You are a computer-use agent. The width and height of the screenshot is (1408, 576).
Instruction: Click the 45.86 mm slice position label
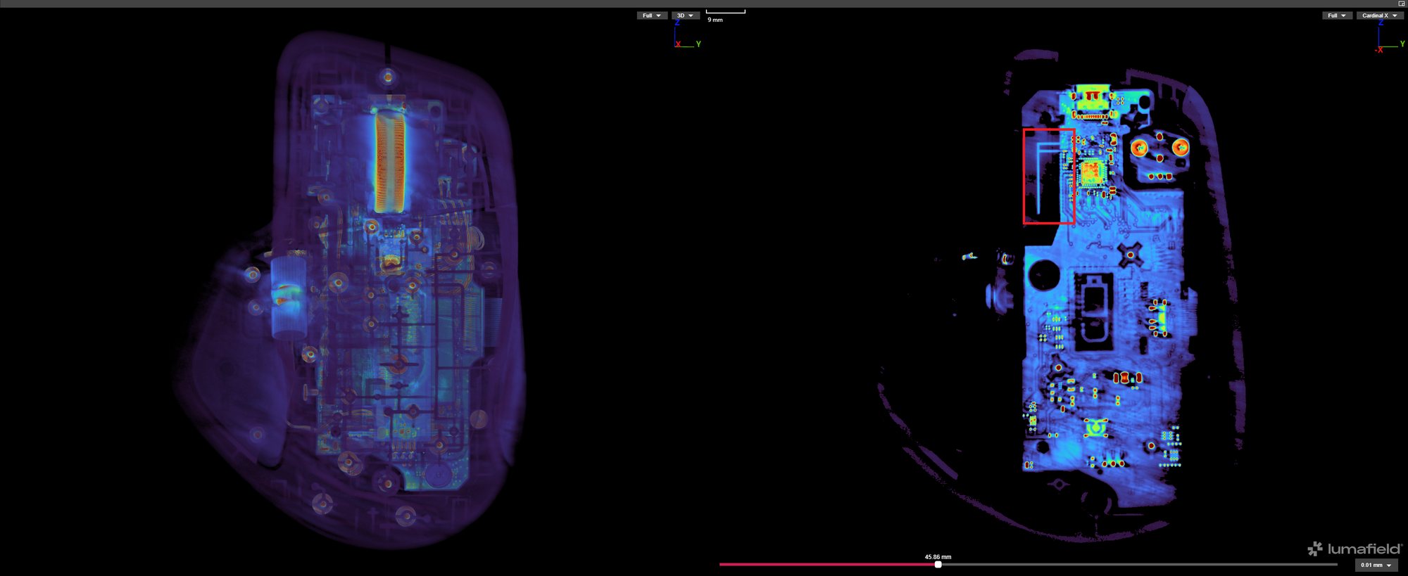938,556
